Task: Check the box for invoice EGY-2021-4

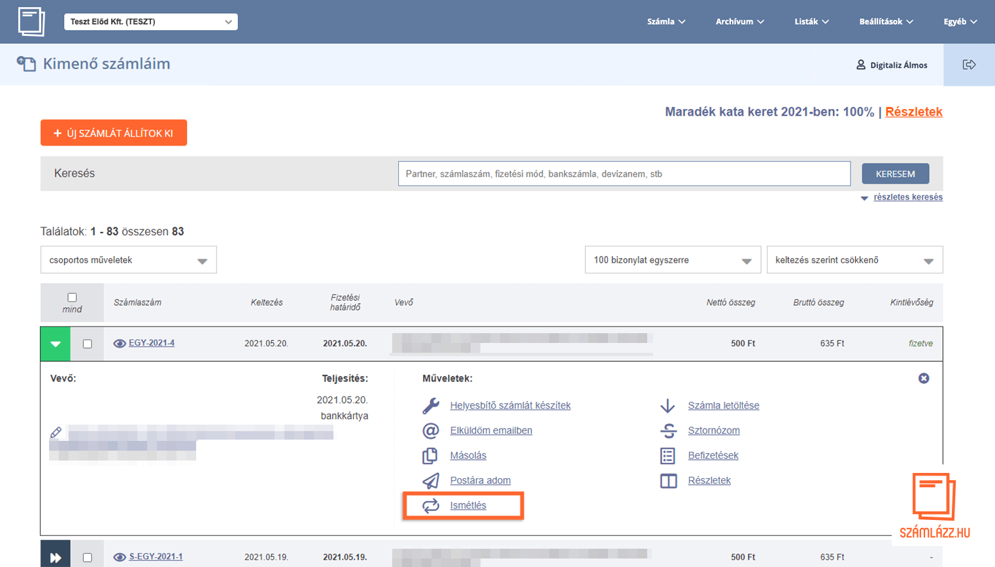Action: 88,344
